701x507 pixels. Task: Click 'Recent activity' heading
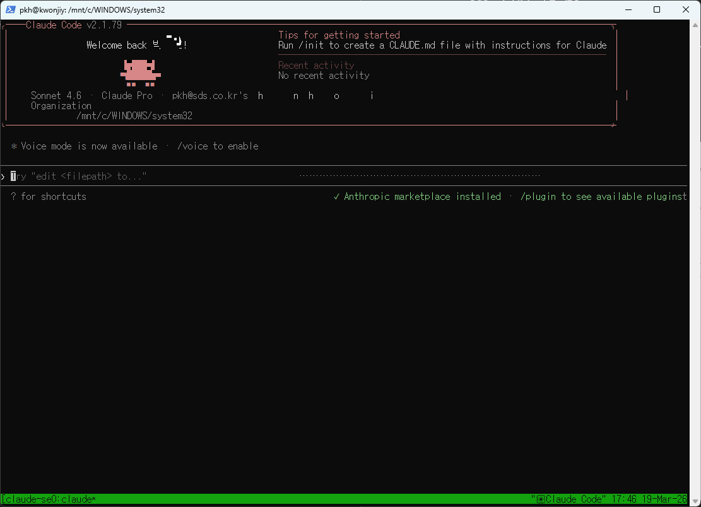[x=316, y=65]
